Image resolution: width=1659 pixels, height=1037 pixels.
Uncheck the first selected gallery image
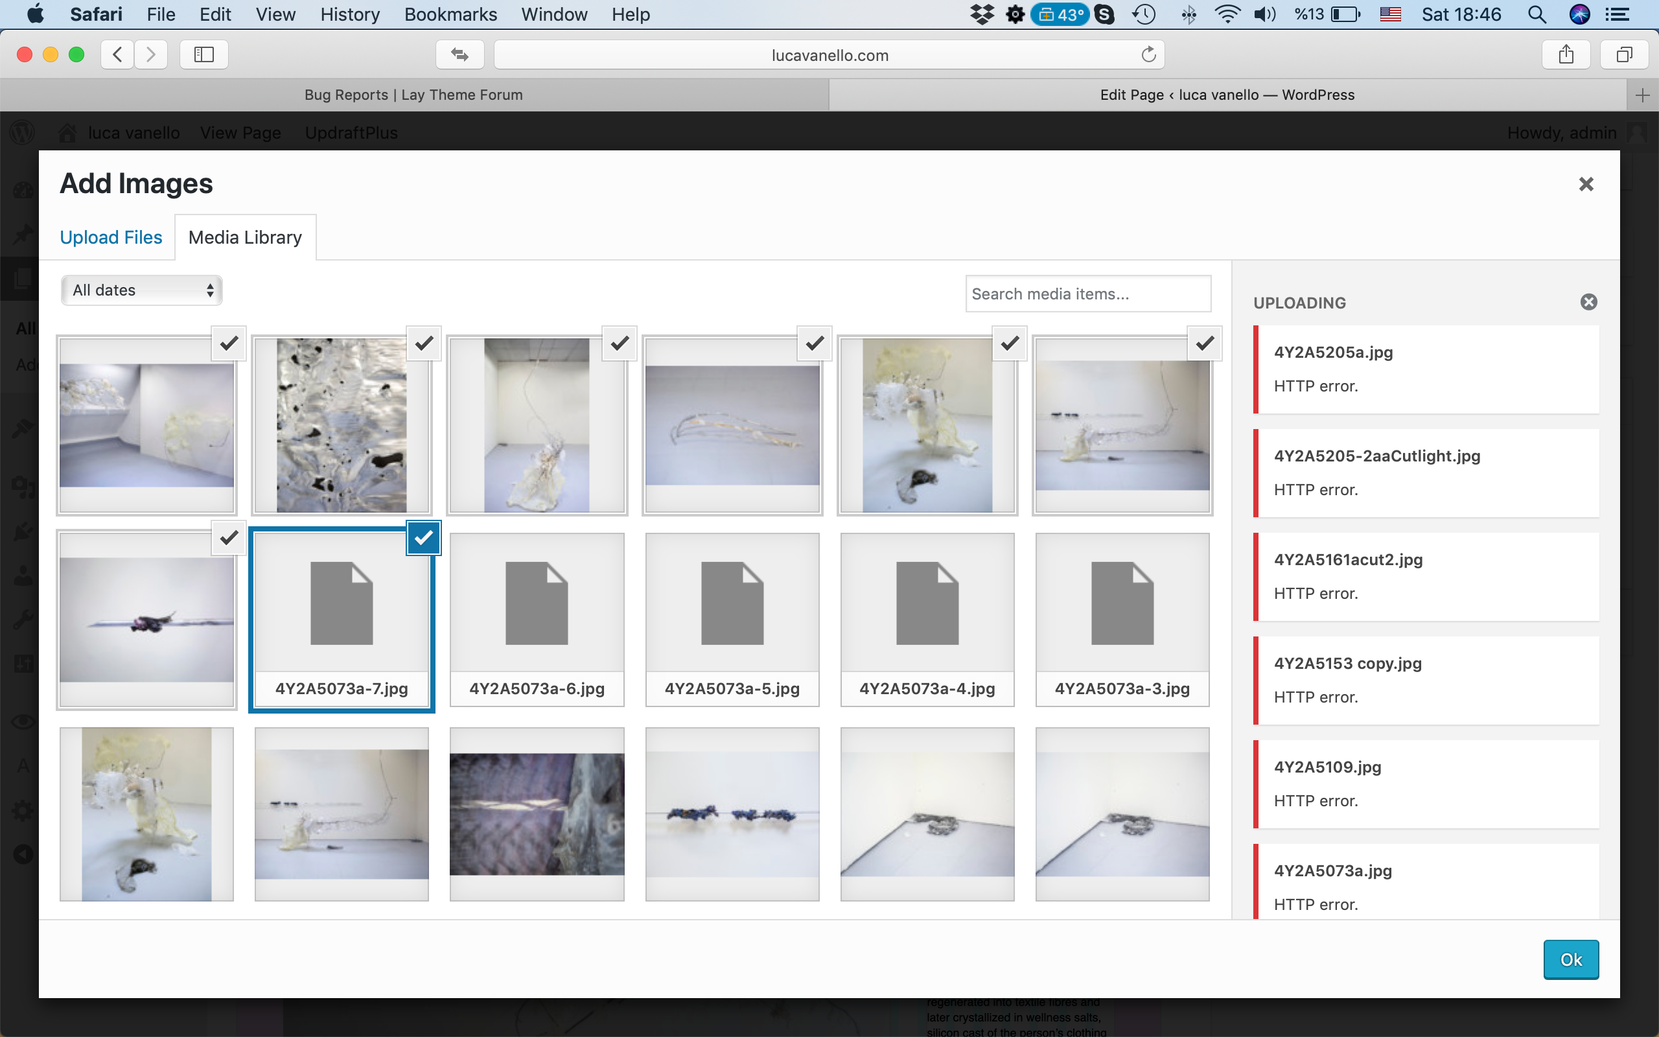(229, 343)
